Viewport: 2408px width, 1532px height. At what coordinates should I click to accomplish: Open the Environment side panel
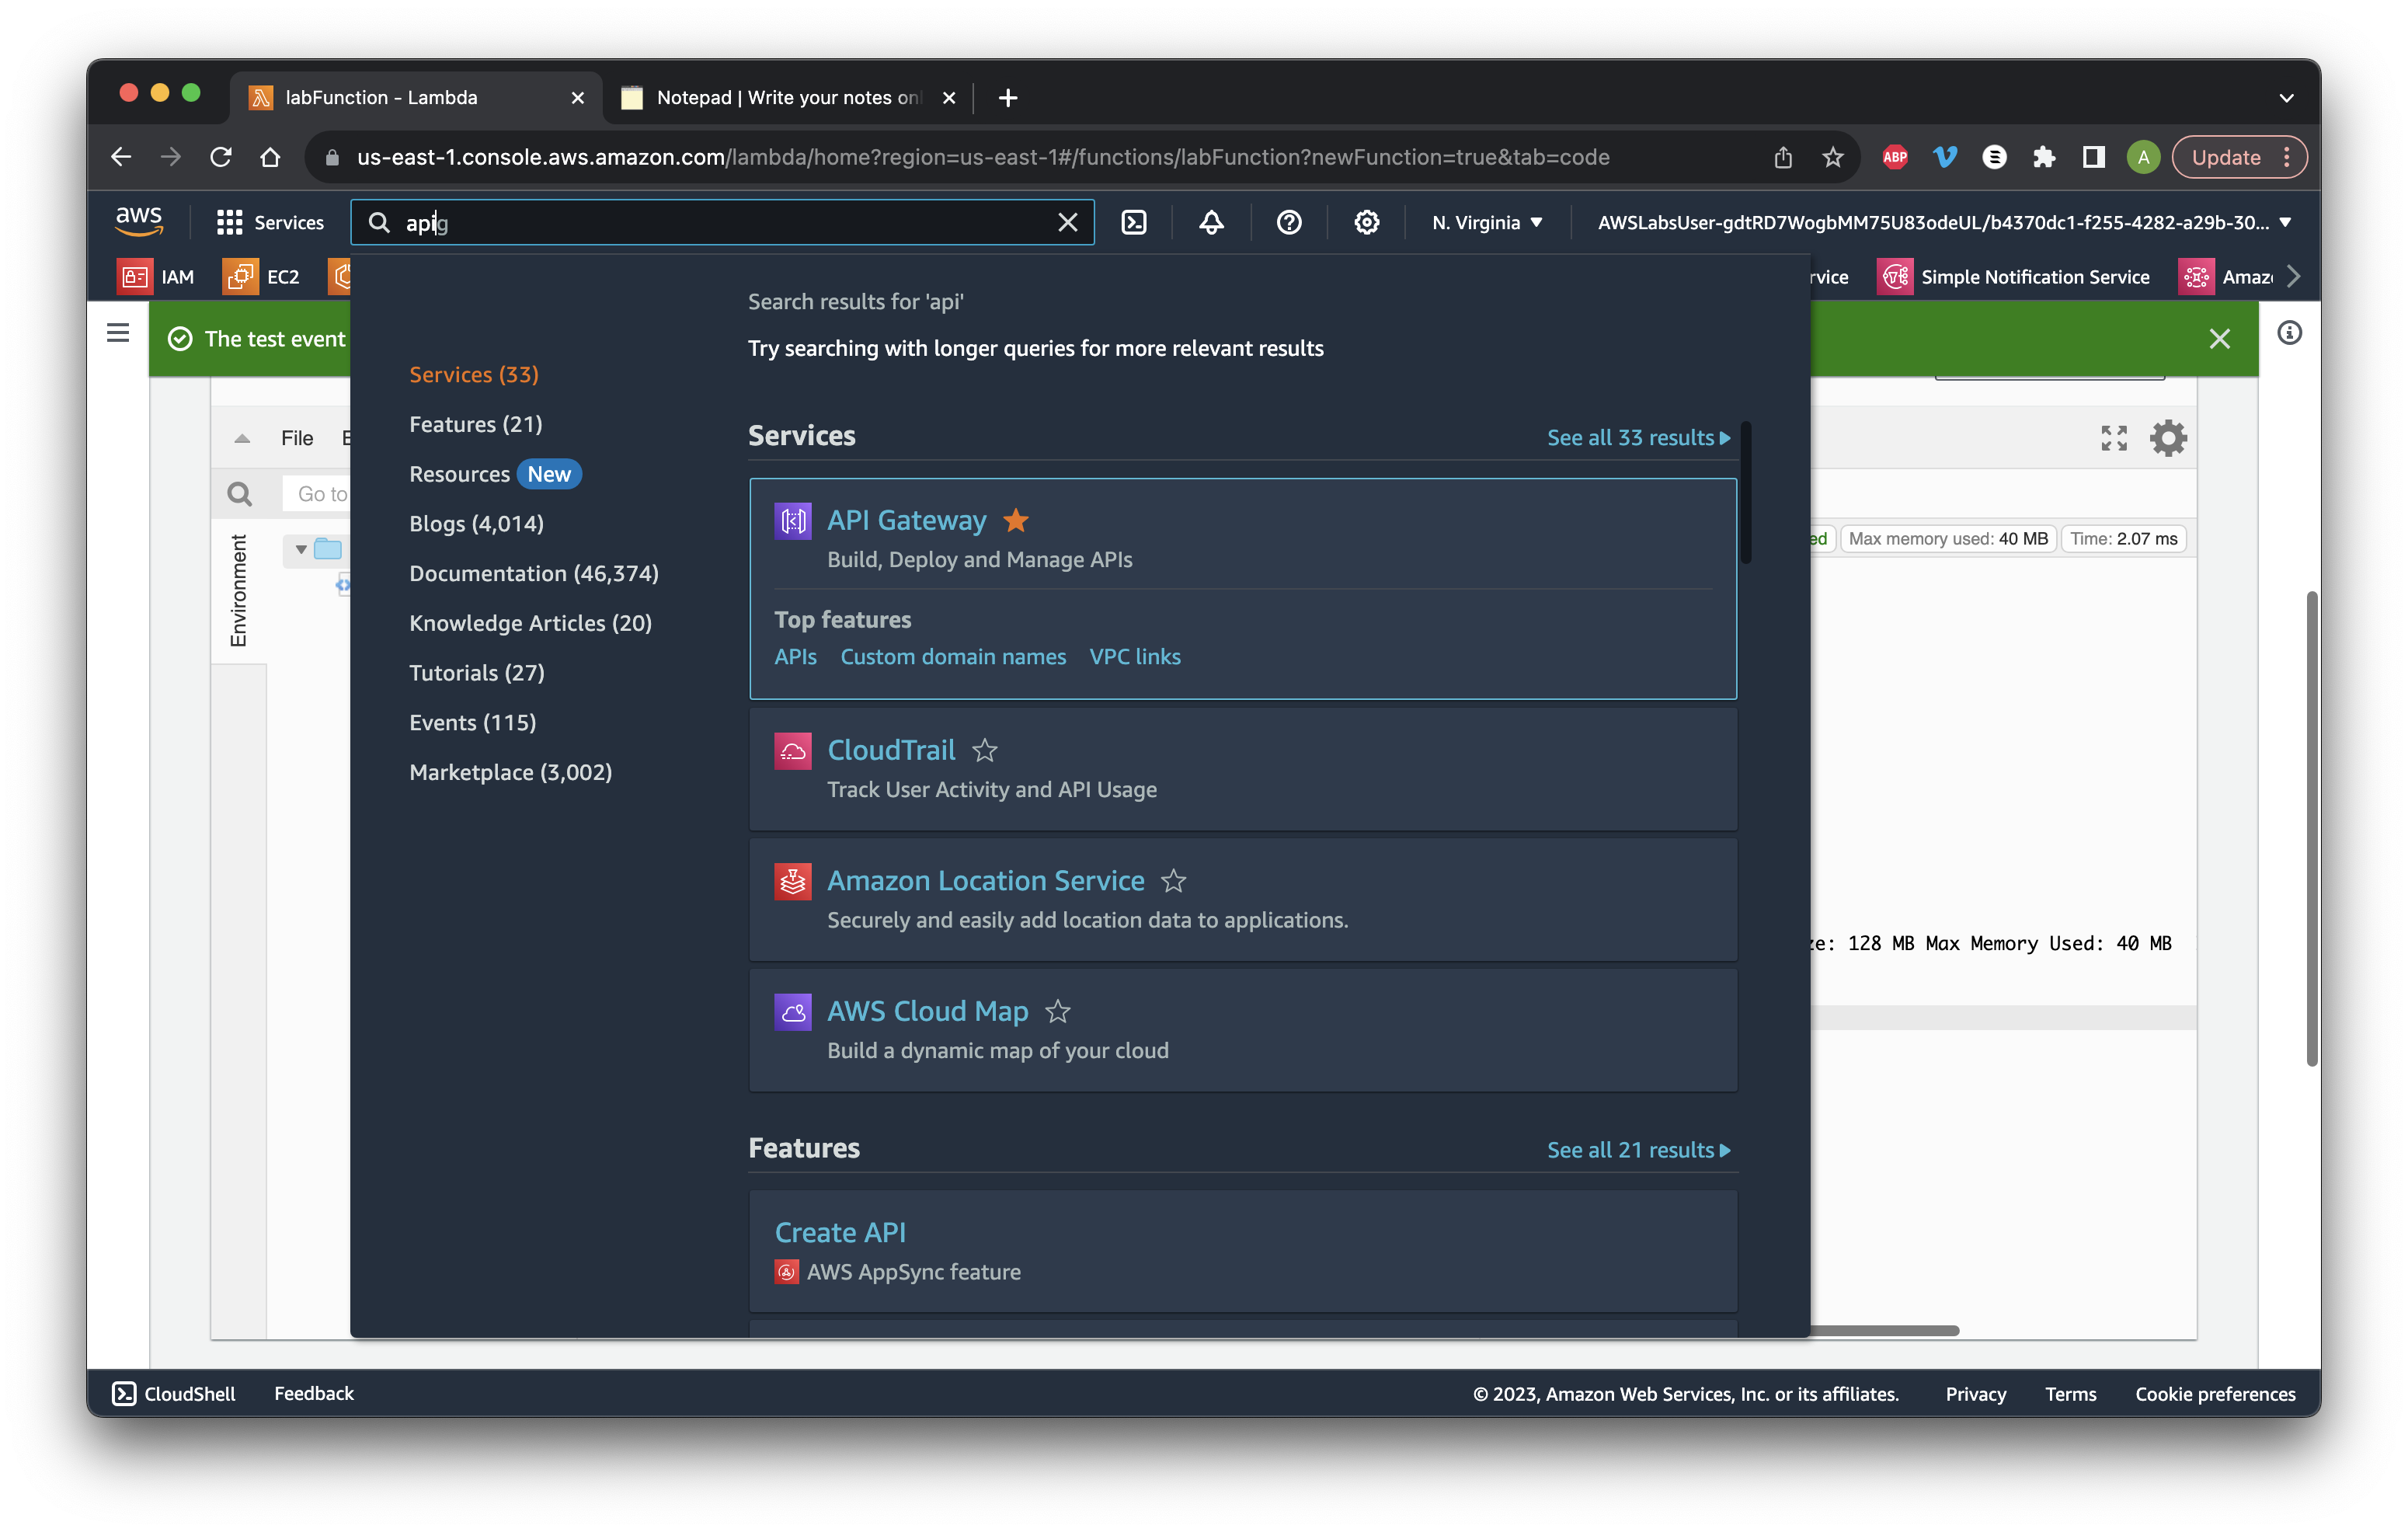[238, 590]
